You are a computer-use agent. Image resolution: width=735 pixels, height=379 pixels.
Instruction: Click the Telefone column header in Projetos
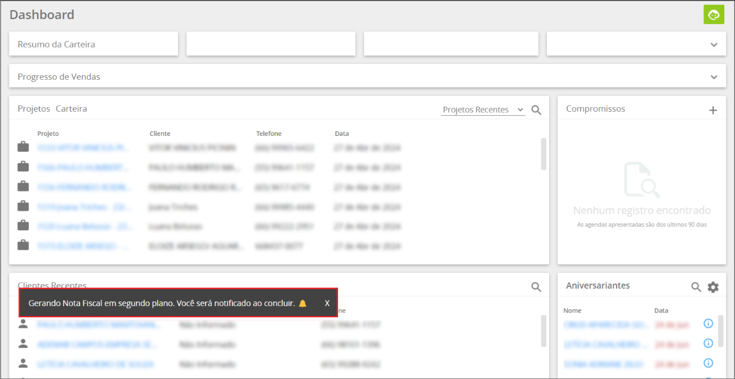pos(269,134)
